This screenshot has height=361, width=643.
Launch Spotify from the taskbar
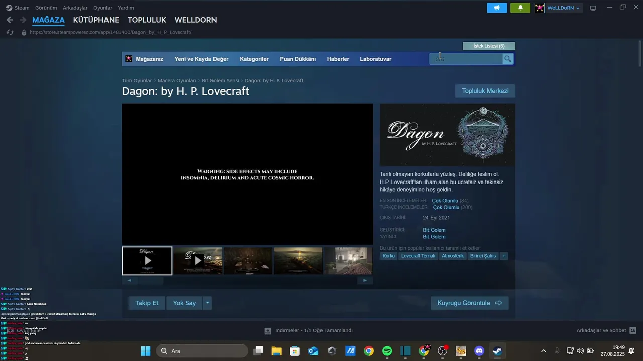[x=387, y=351]
